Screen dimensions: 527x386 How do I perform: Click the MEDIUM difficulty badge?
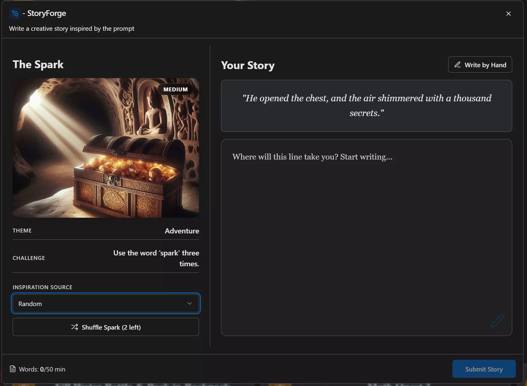pyautogui.click(x=175, y=89)
